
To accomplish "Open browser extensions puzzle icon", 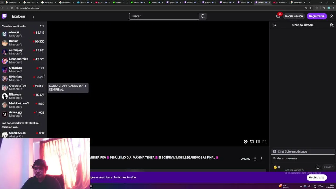I will [x=317, y=8].
